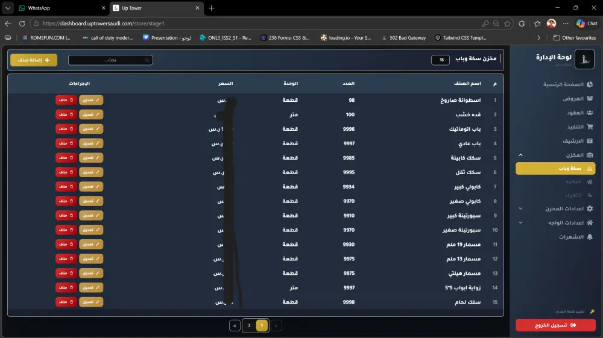Click حذف for مسمار 19 ملم row
603x338 pixels.
coord(66,244)
